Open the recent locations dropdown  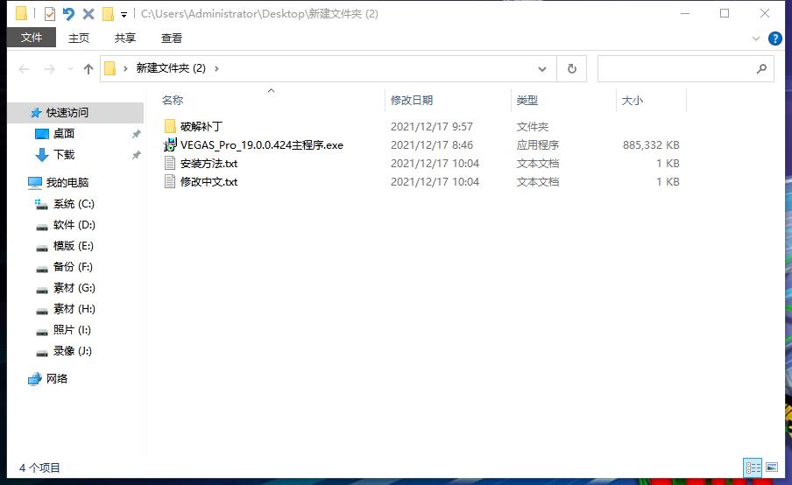click(x=70, y=68)
